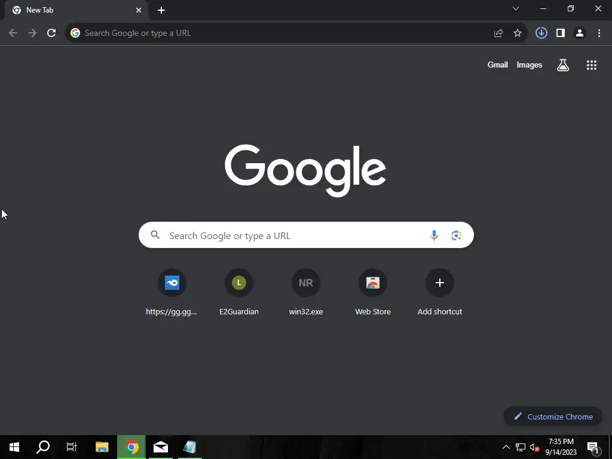Open the Windows Start menu
Image resolution: width=612 pixels, height=459 pixels.
point(14,447)
